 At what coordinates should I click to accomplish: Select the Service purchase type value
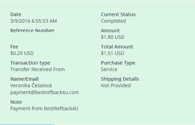(109, 69)
